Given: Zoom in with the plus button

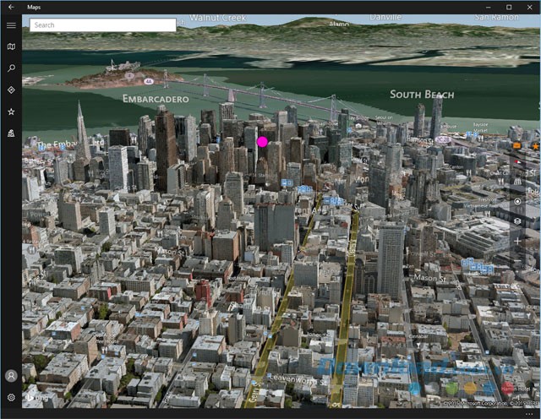Looking at the screenshot, I should pyautogui.click(x=517, y=241).
